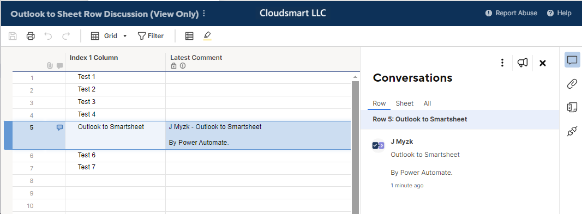Select the Test 3 cell
Image resolution: width=582 pixels, height=214 pixels.
[x=116, y=102]
